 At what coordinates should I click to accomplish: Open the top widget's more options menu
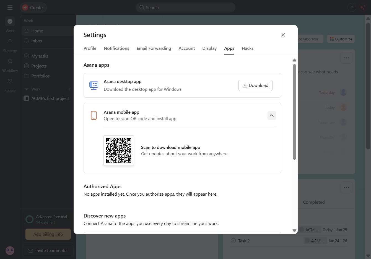click(346, 58)
